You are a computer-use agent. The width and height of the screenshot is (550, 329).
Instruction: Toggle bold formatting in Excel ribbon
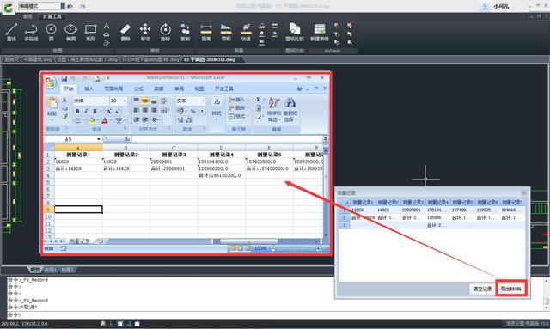click(77, 111)
